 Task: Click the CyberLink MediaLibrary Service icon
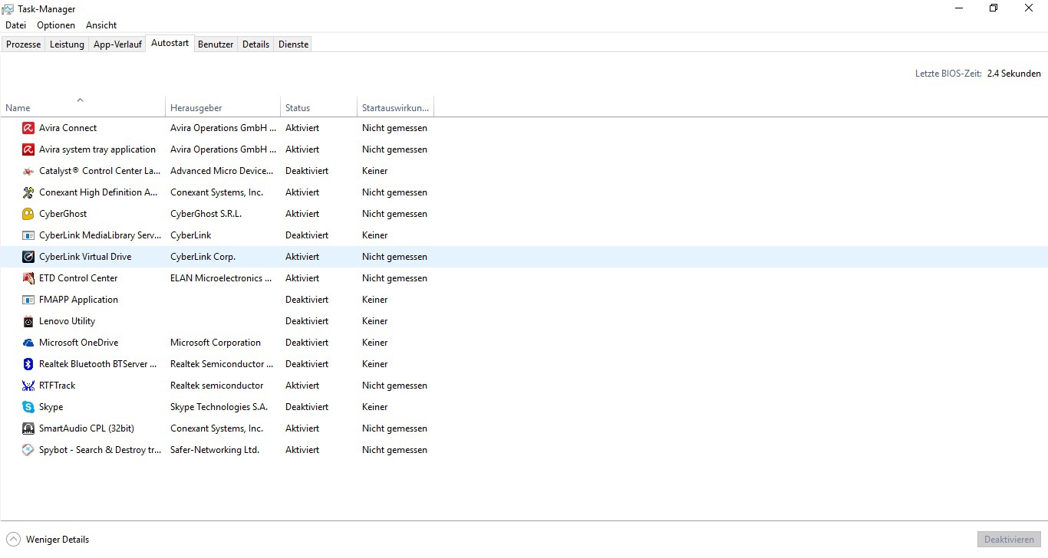click(x=28, y=235)
